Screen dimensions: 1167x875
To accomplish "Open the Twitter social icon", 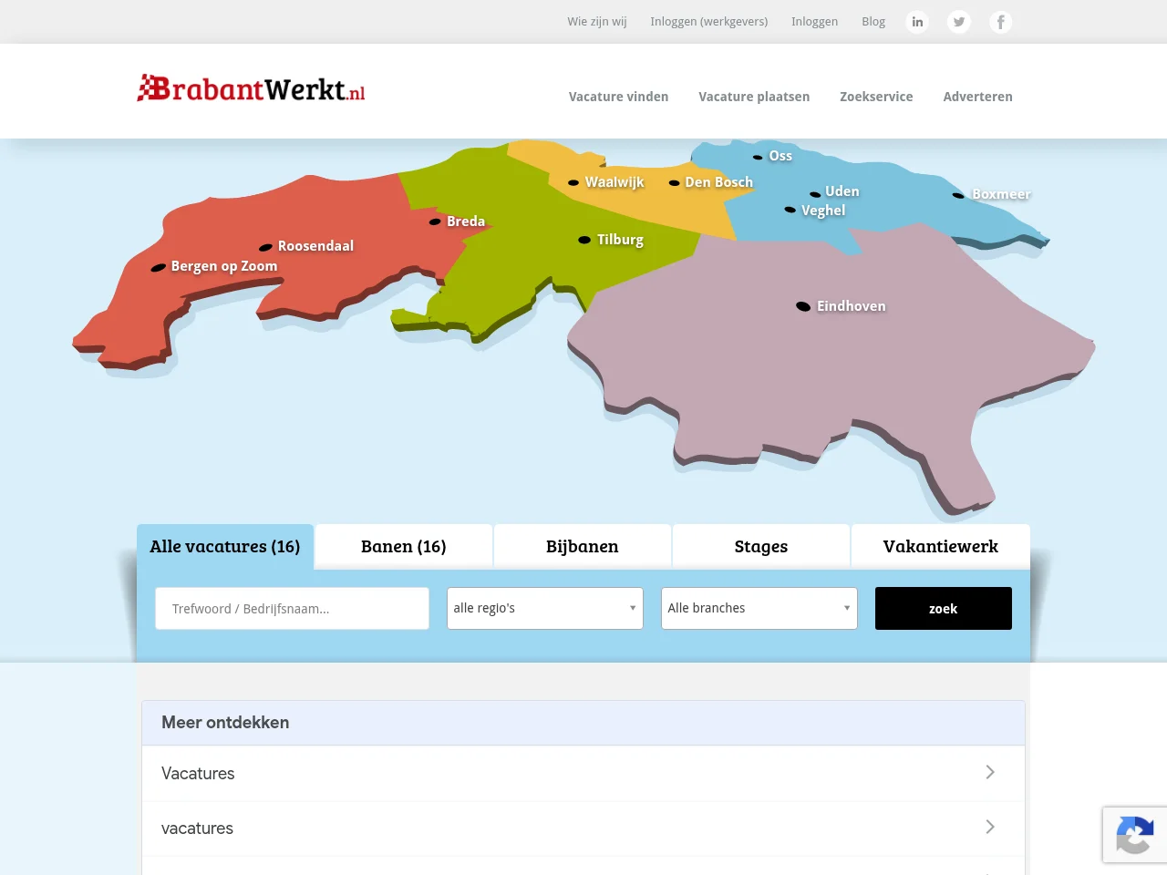I will (x=959, y=22).
